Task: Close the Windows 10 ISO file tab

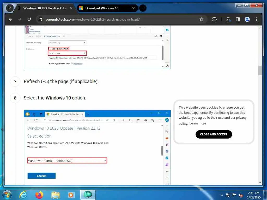Action: [71, 8]
